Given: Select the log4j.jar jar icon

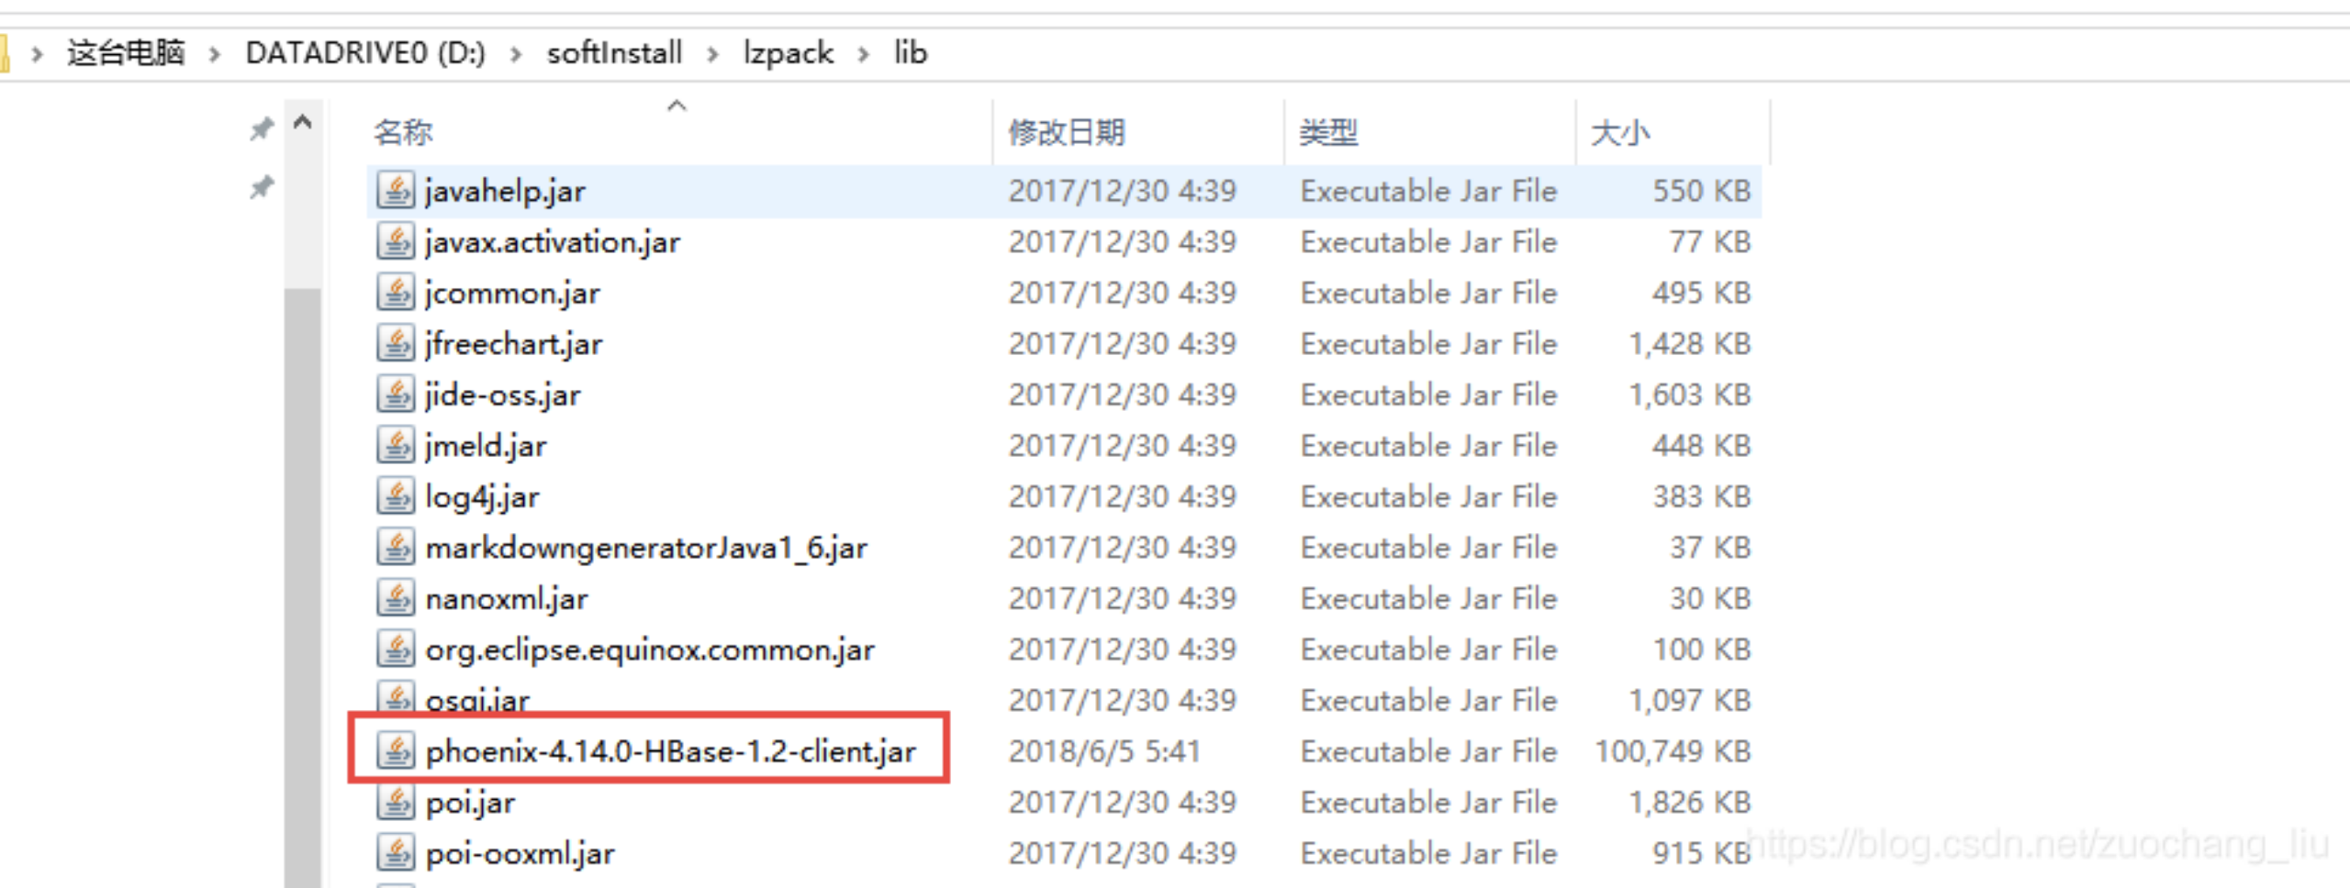Looking at the screenshot, I should pos(396,496).
